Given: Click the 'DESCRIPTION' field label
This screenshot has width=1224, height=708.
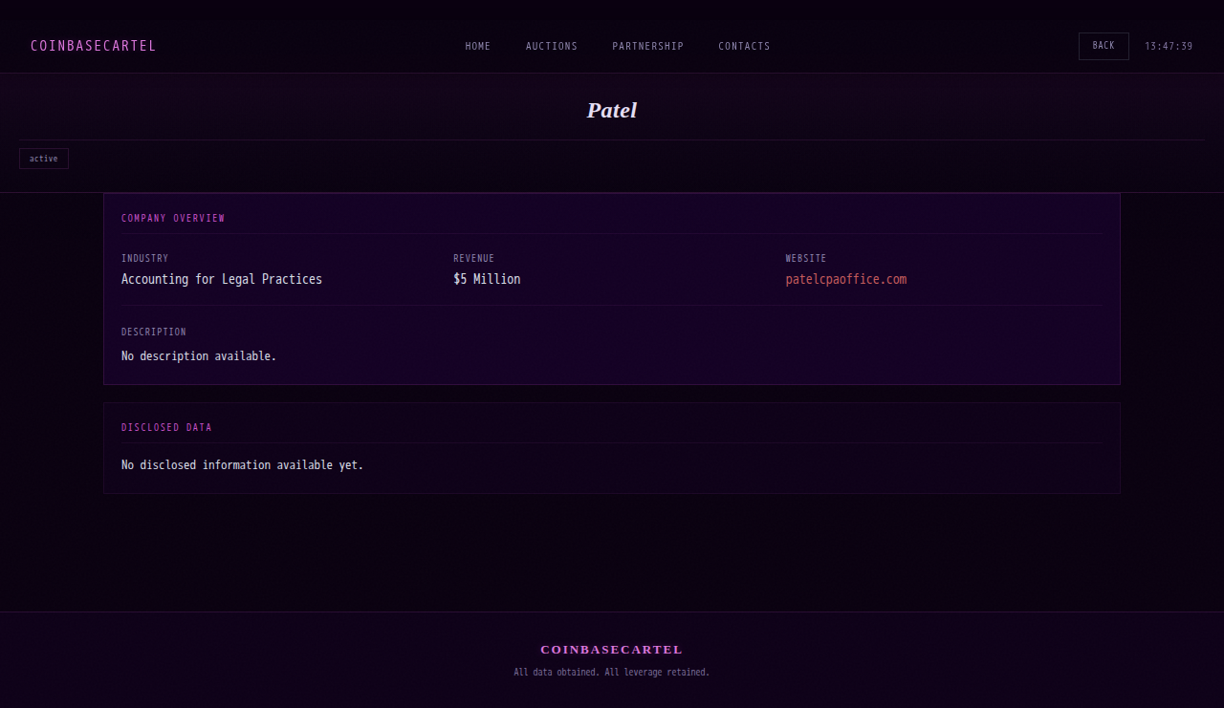Looking at the screenshot, I should (154, 333).
